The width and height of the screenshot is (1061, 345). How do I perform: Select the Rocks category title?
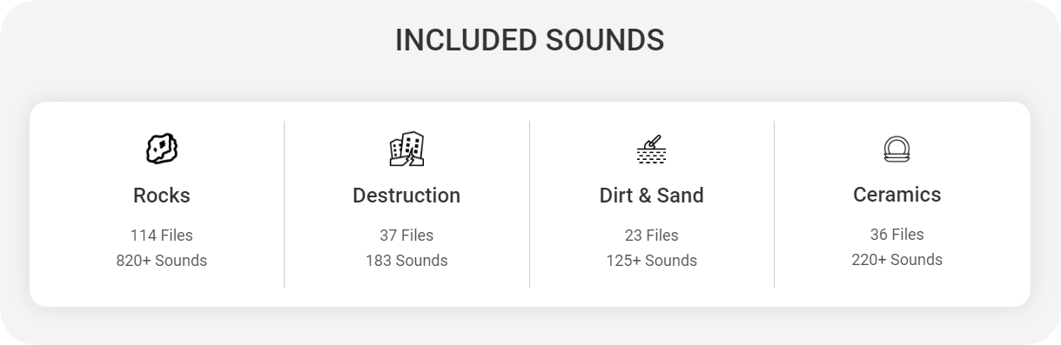(x=162, y=196)
